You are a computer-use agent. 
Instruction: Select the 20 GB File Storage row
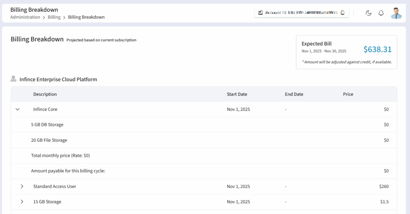point(49,140)
